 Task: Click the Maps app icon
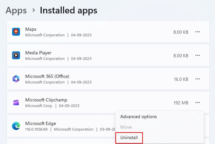tap(16, 32)
